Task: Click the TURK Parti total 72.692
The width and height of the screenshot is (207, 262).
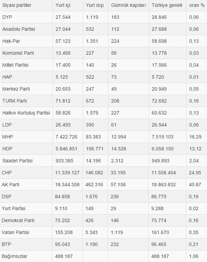Action: pos(159,101)
